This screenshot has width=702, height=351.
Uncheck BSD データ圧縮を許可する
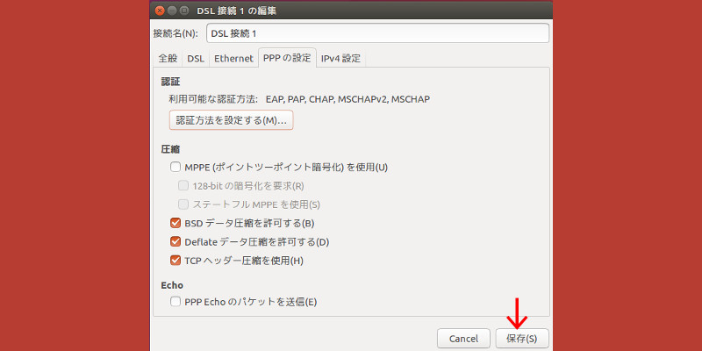tap(175, 223)
